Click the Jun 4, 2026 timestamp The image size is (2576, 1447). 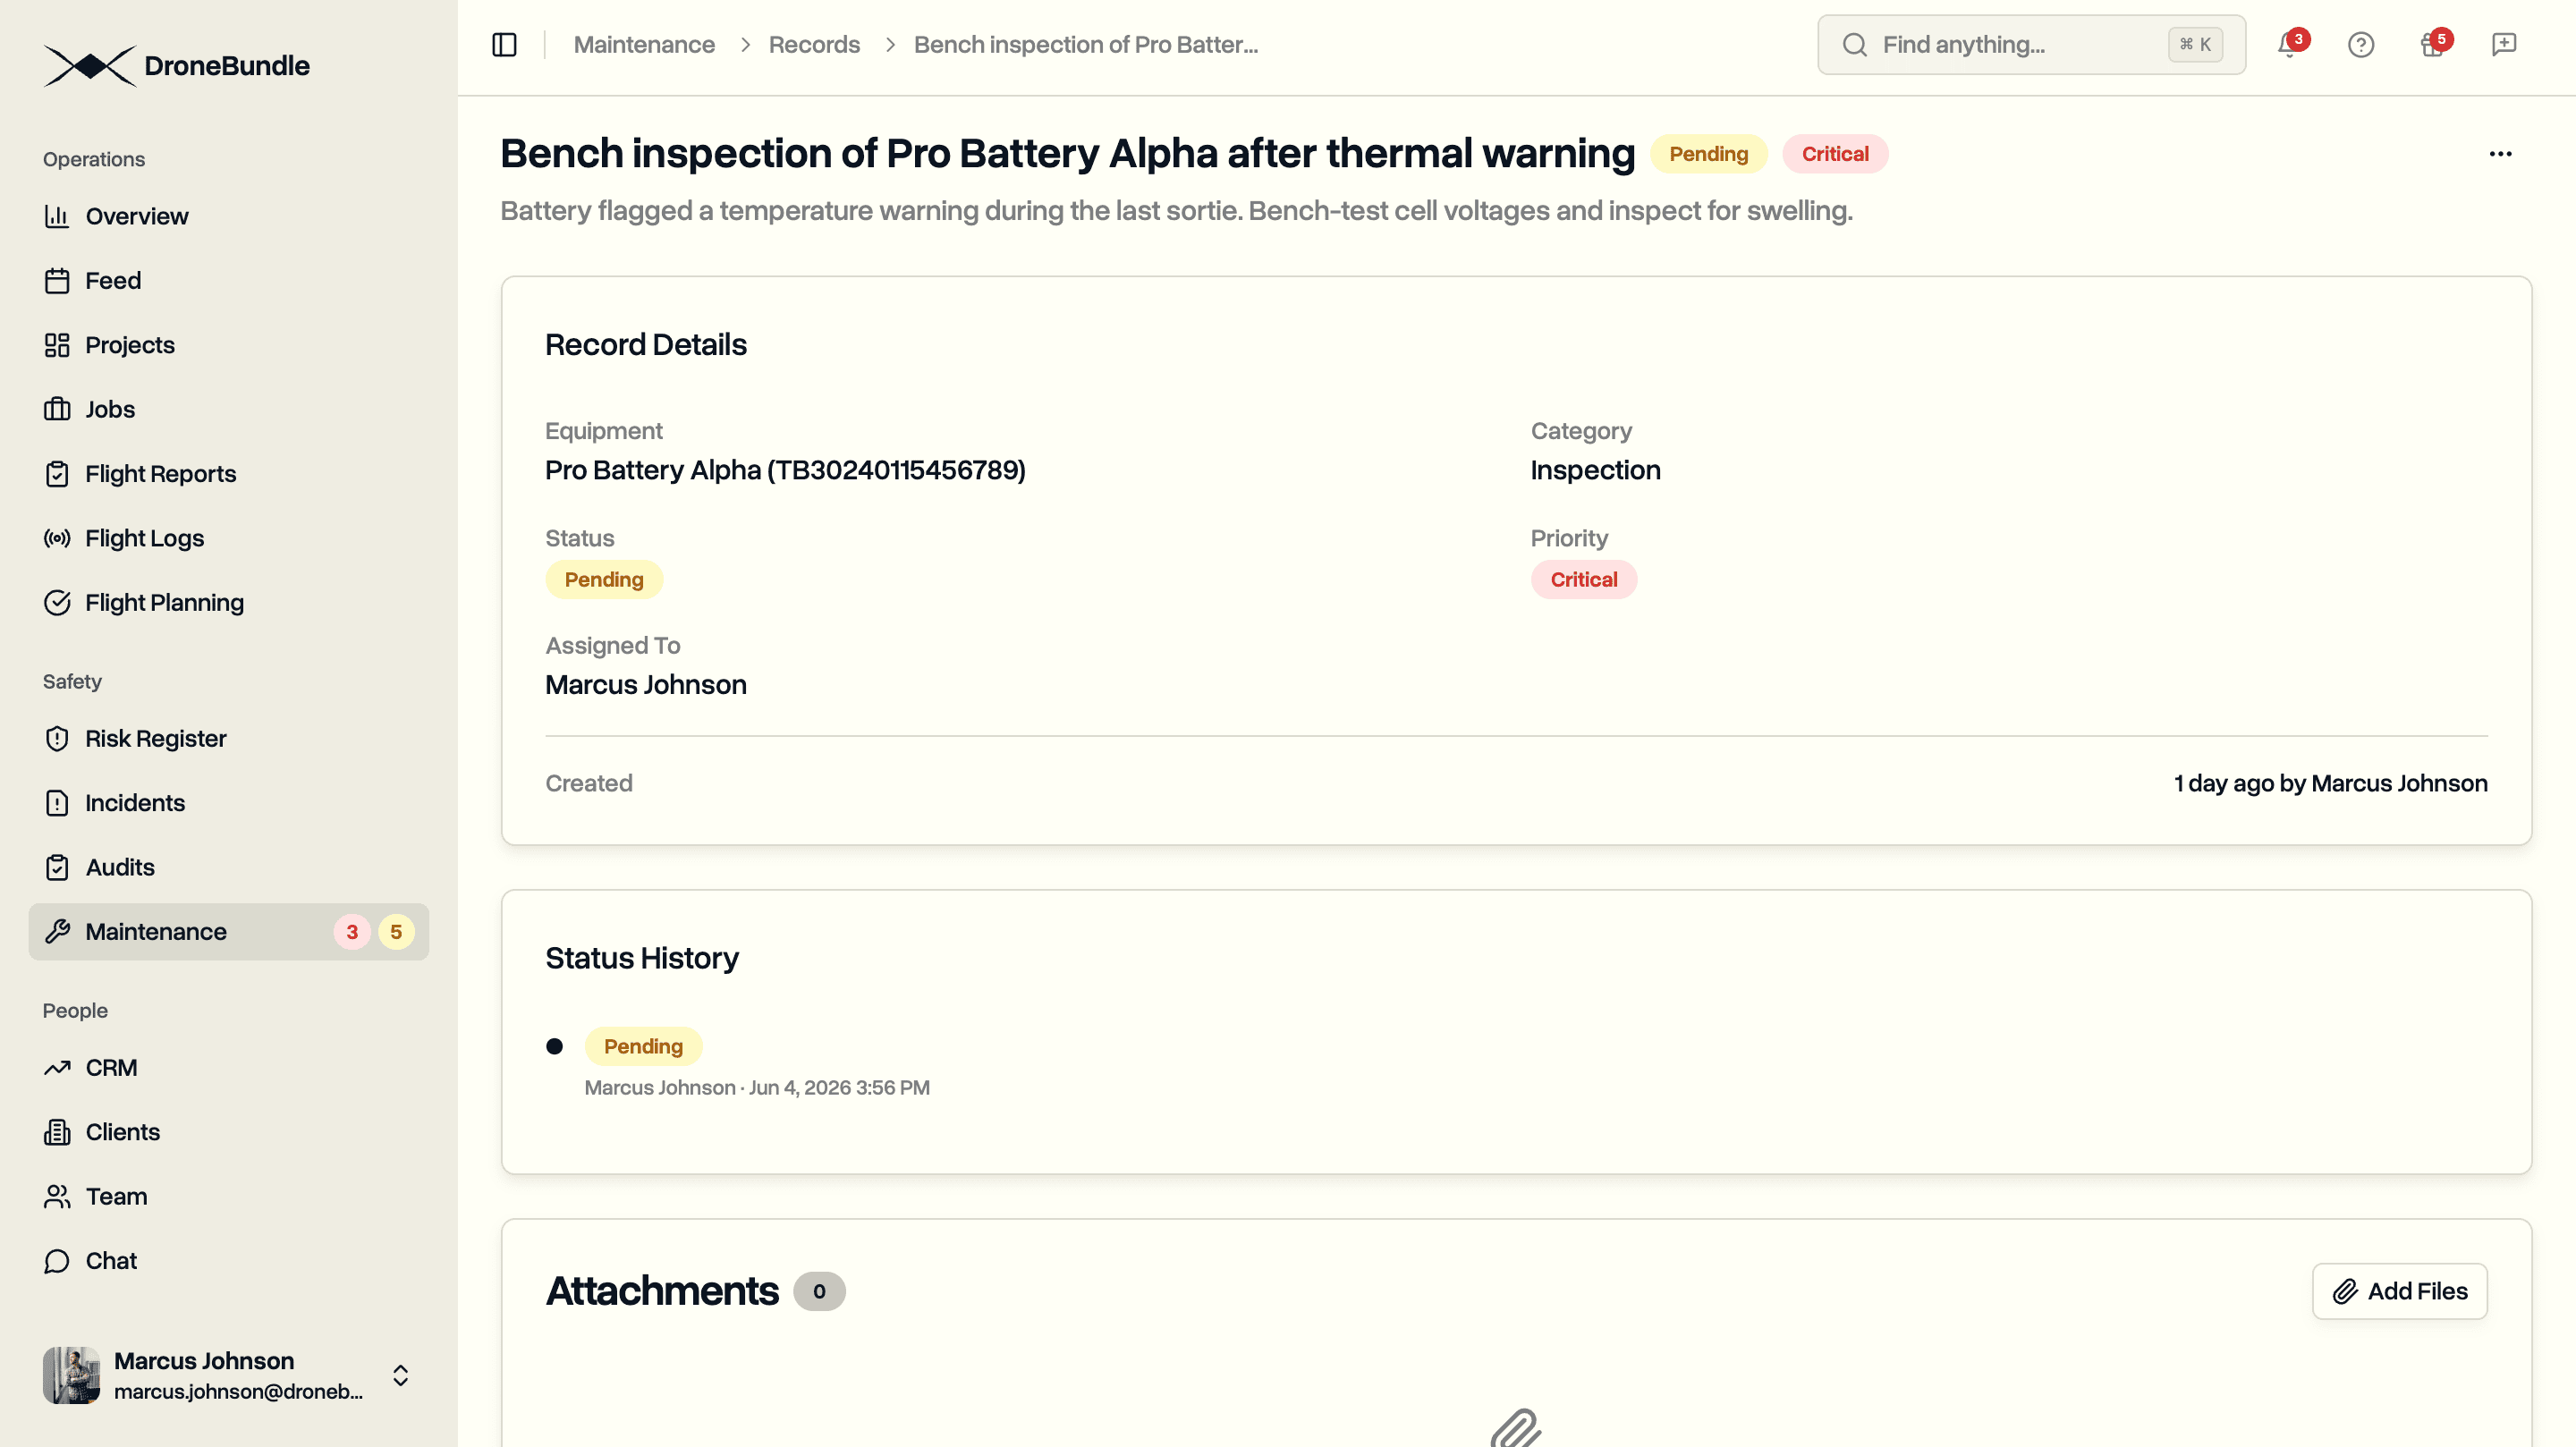[x=839, y=1088]
